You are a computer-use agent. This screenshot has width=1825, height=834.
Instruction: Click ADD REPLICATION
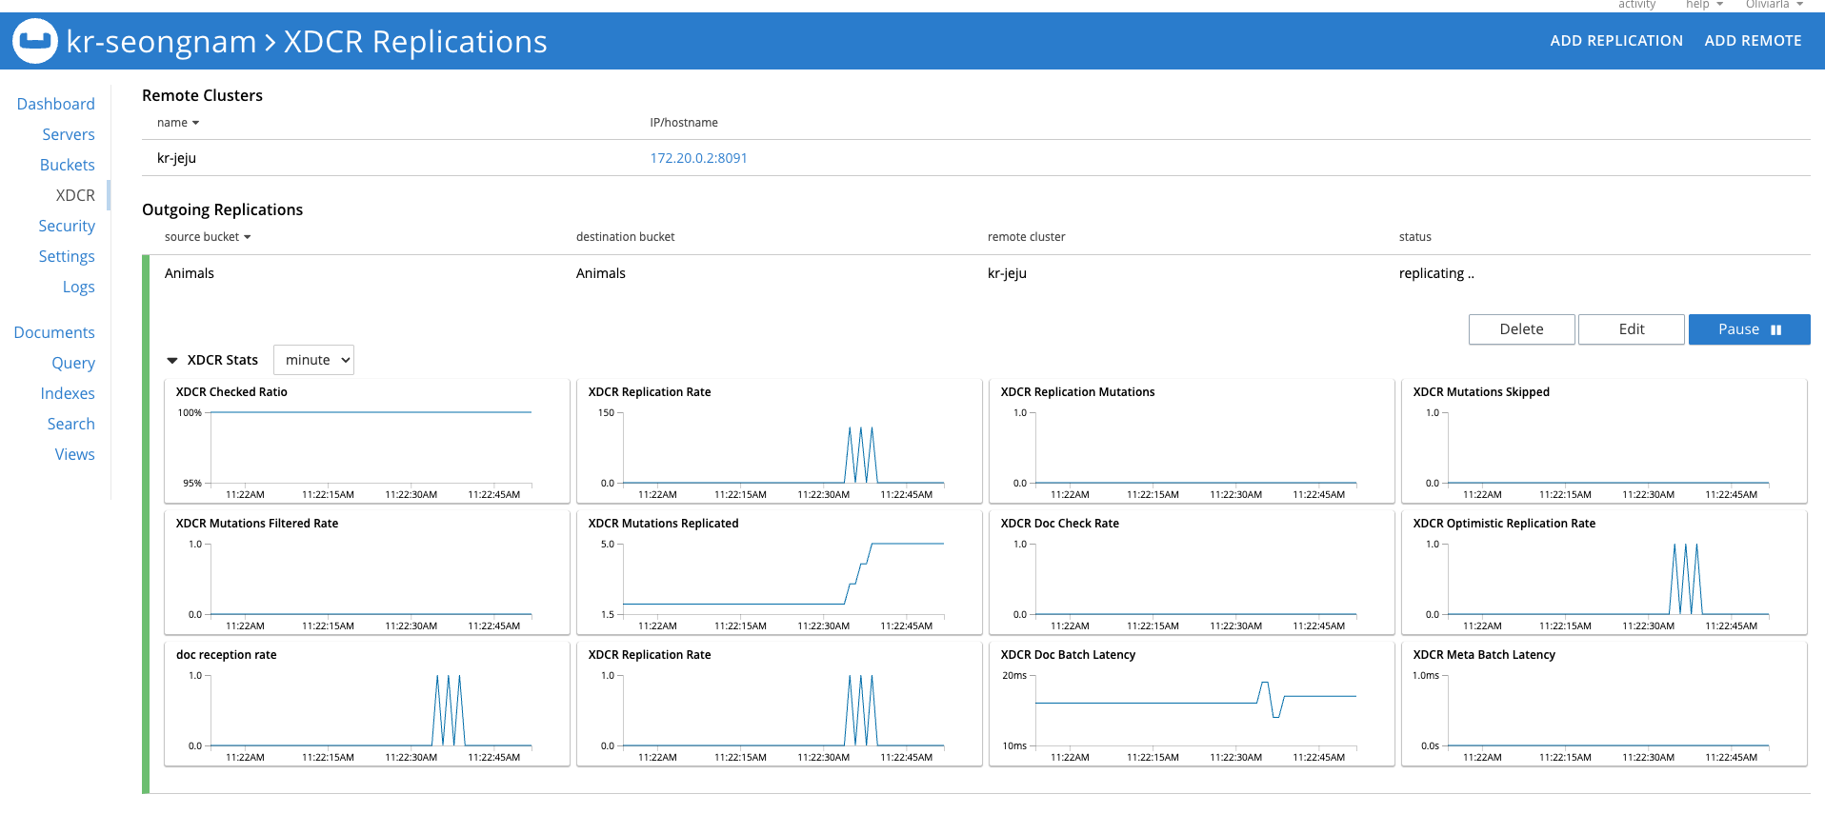(x=1616, y=41)
